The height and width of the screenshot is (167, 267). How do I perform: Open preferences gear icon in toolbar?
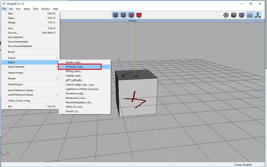coord(226,15)
